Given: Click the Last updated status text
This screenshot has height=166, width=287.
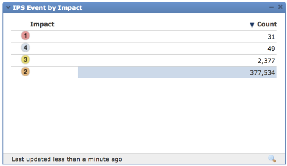Looking at the screenshot, I should pos(67,159).
